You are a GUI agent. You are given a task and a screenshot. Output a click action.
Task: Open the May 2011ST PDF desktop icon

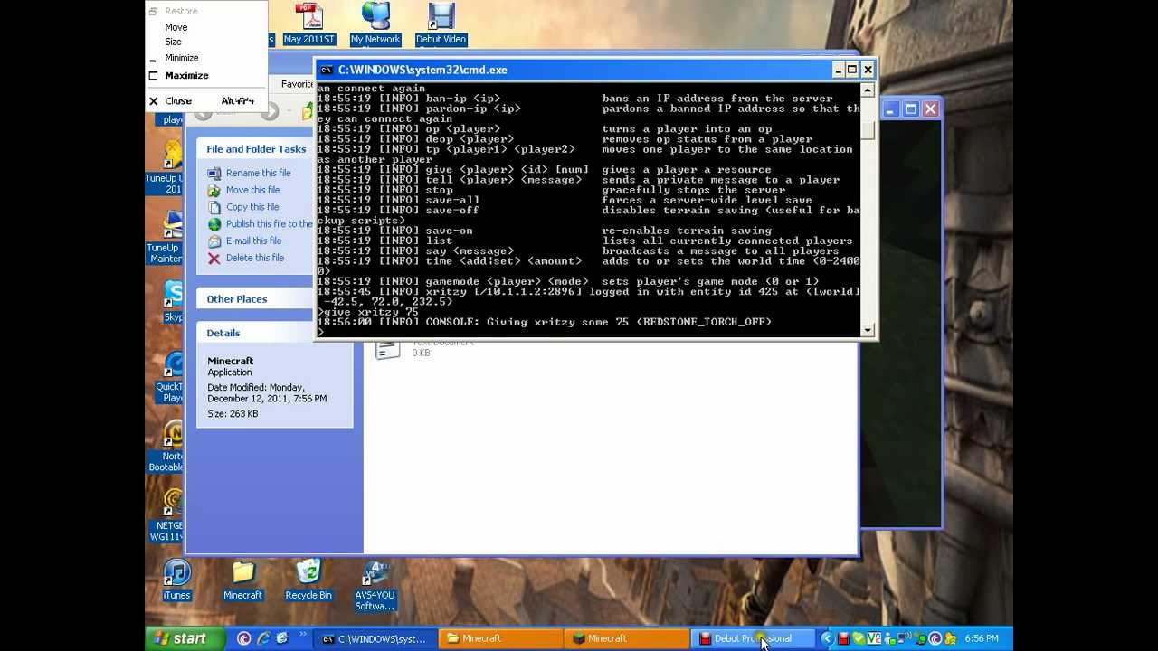(309, 24)
